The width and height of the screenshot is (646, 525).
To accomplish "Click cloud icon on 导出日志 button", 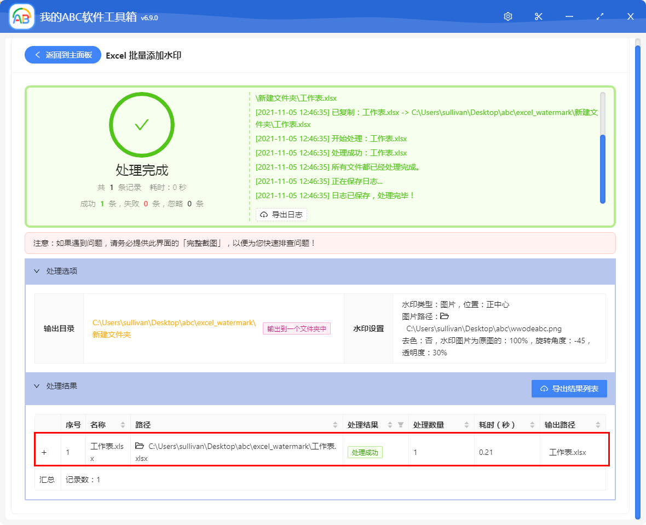I will click(x=264, y=215).
